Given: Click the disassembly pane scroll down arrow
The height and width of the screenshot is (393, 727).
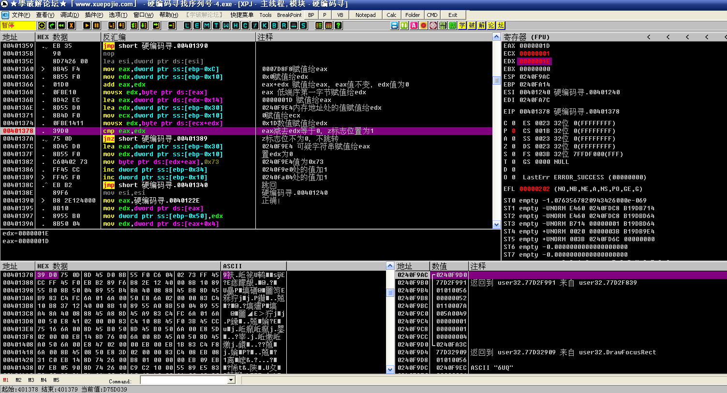Looking at the screenshot, I should (496, 224).
